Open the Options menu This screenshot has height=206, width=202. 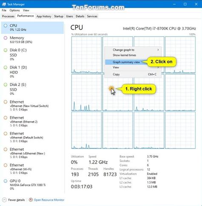point(14,10)
